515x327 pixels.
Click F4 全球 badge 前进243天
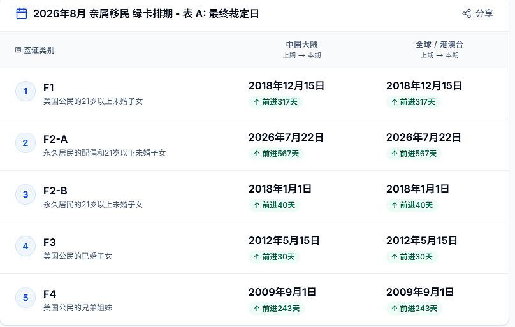(414, 308)
